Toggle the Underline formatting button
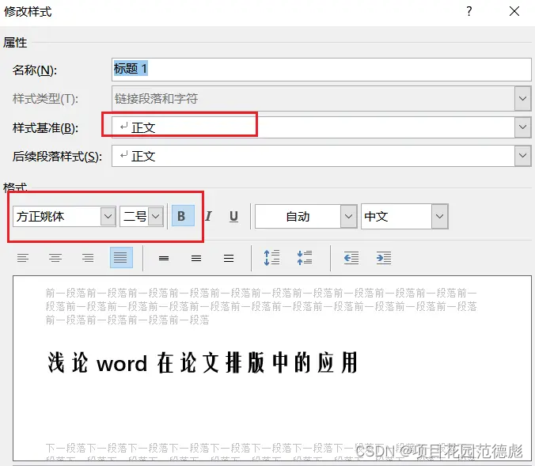The height and width of the screenshot is (466, 535). click(233, 216)
